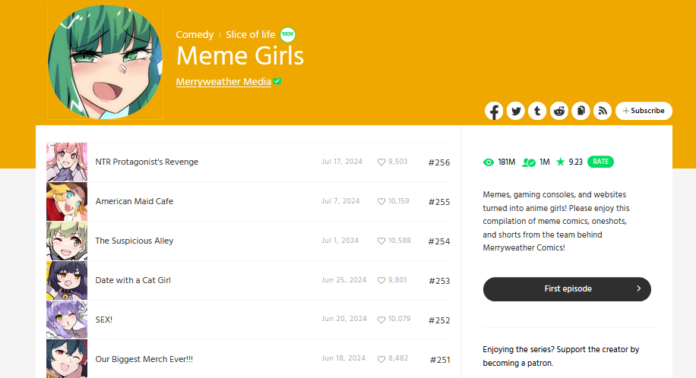696x378 pixels.
Task: Click the patron support message text
Action: coord(561,356)
